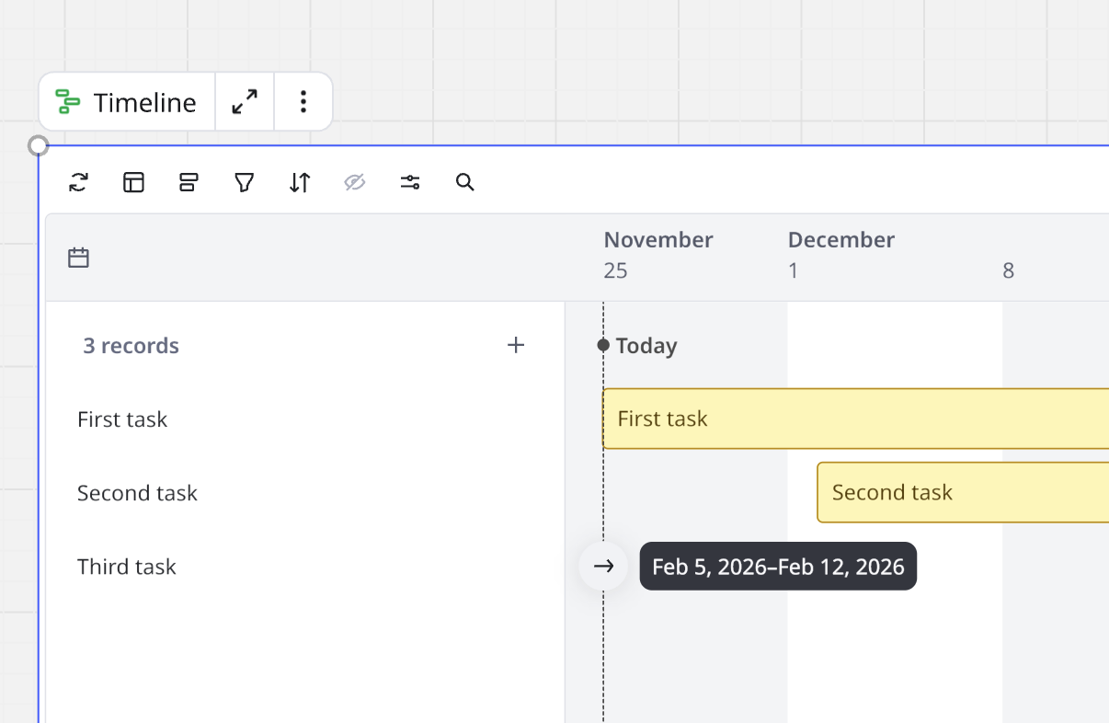Open the customize settings sliders icon
This screenshot has width=1109, height=723.
coord(410,182)
